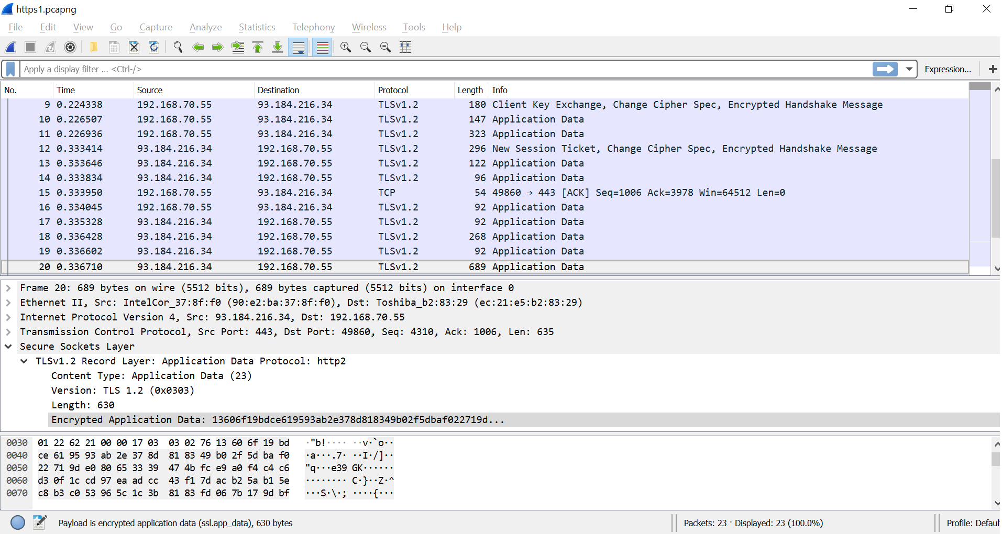Sort packet list by Protocol column
Screen dimensions: 1002x534
pyautogui.click(x=393, y=90)
